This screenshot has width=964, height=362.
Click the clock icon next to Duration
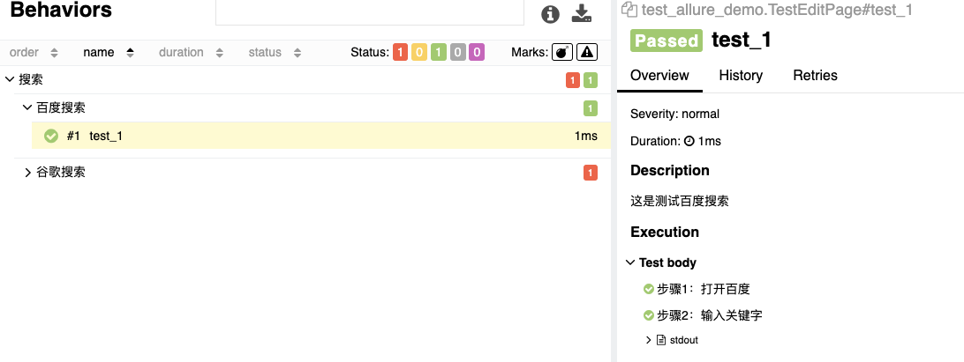pos(689,141)
